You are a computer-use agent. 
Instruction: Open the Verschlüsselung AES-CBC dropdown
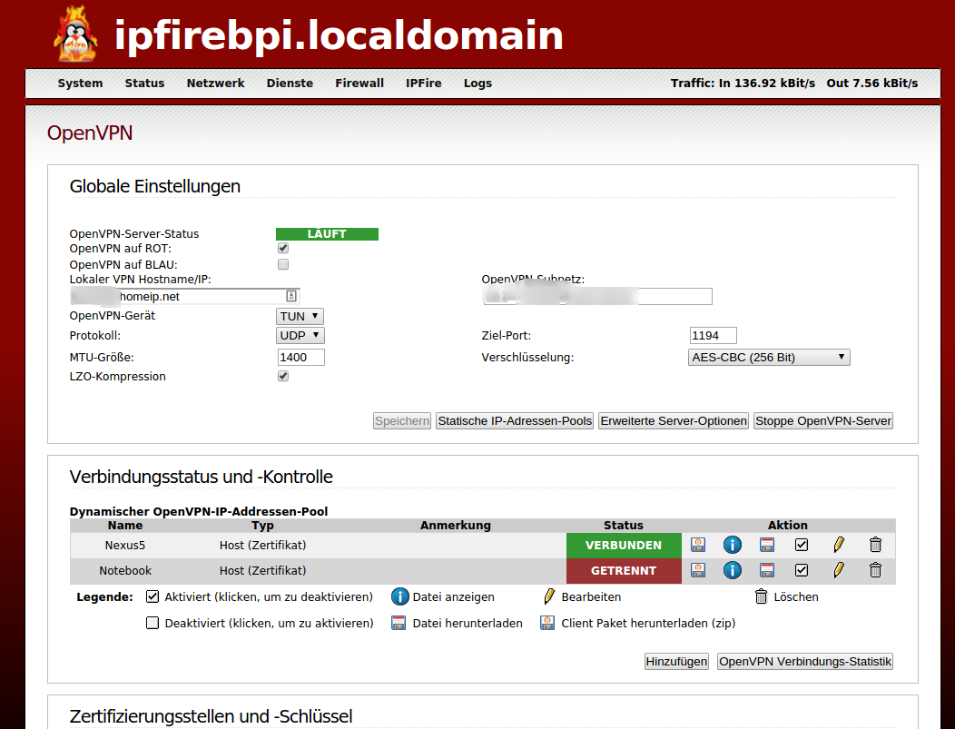[769, 357]
